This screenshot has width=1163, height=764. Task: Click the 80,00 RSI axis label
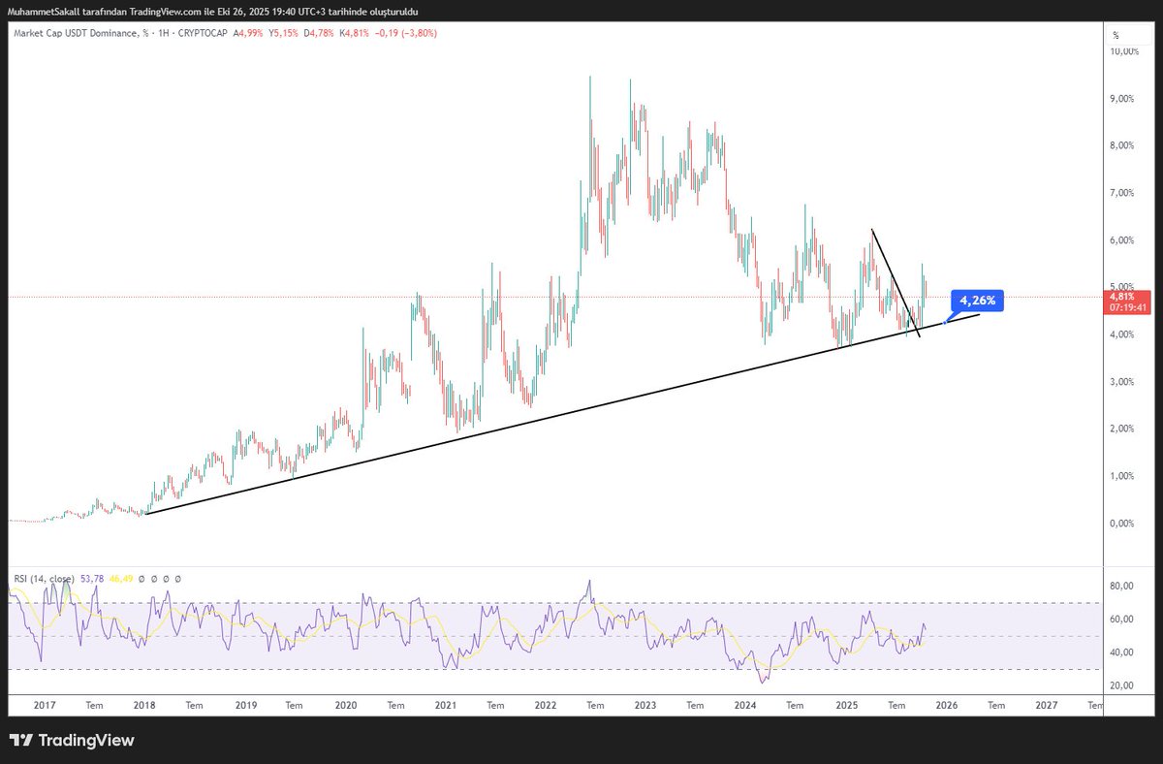1121,586
